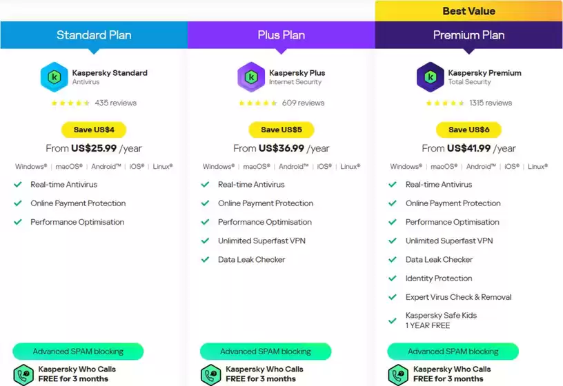The width and height of the screenshot is (563, 386).
Task: Click the Kaspersky Plus hexagon logo icon
Action: click(251, 77)
